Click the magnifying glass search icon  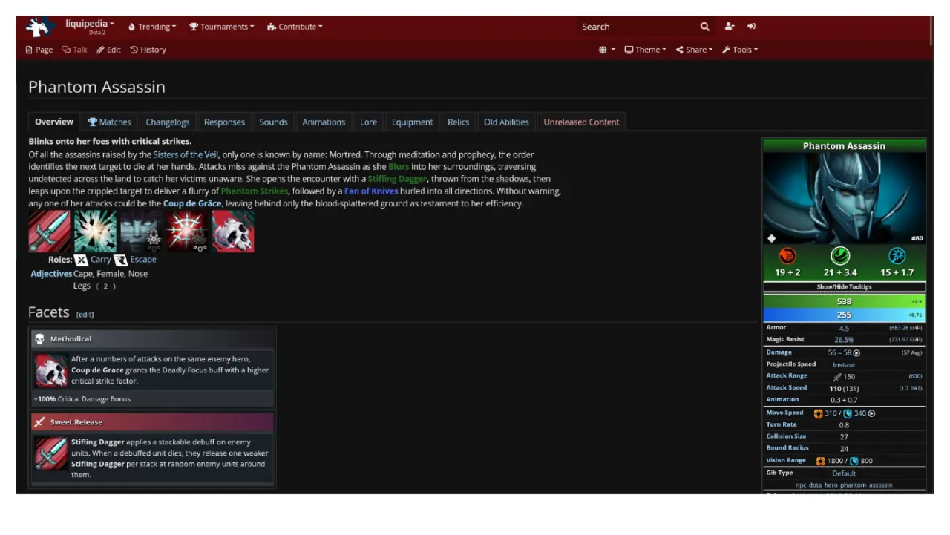tap(704, 27)
